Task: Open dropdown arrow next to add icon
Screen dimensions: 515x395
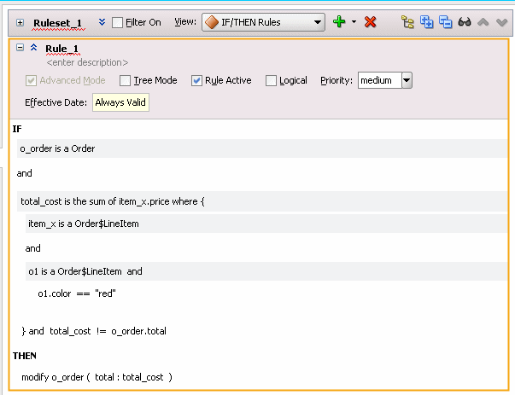Action: pyautogui.click(x=354, y=22)
